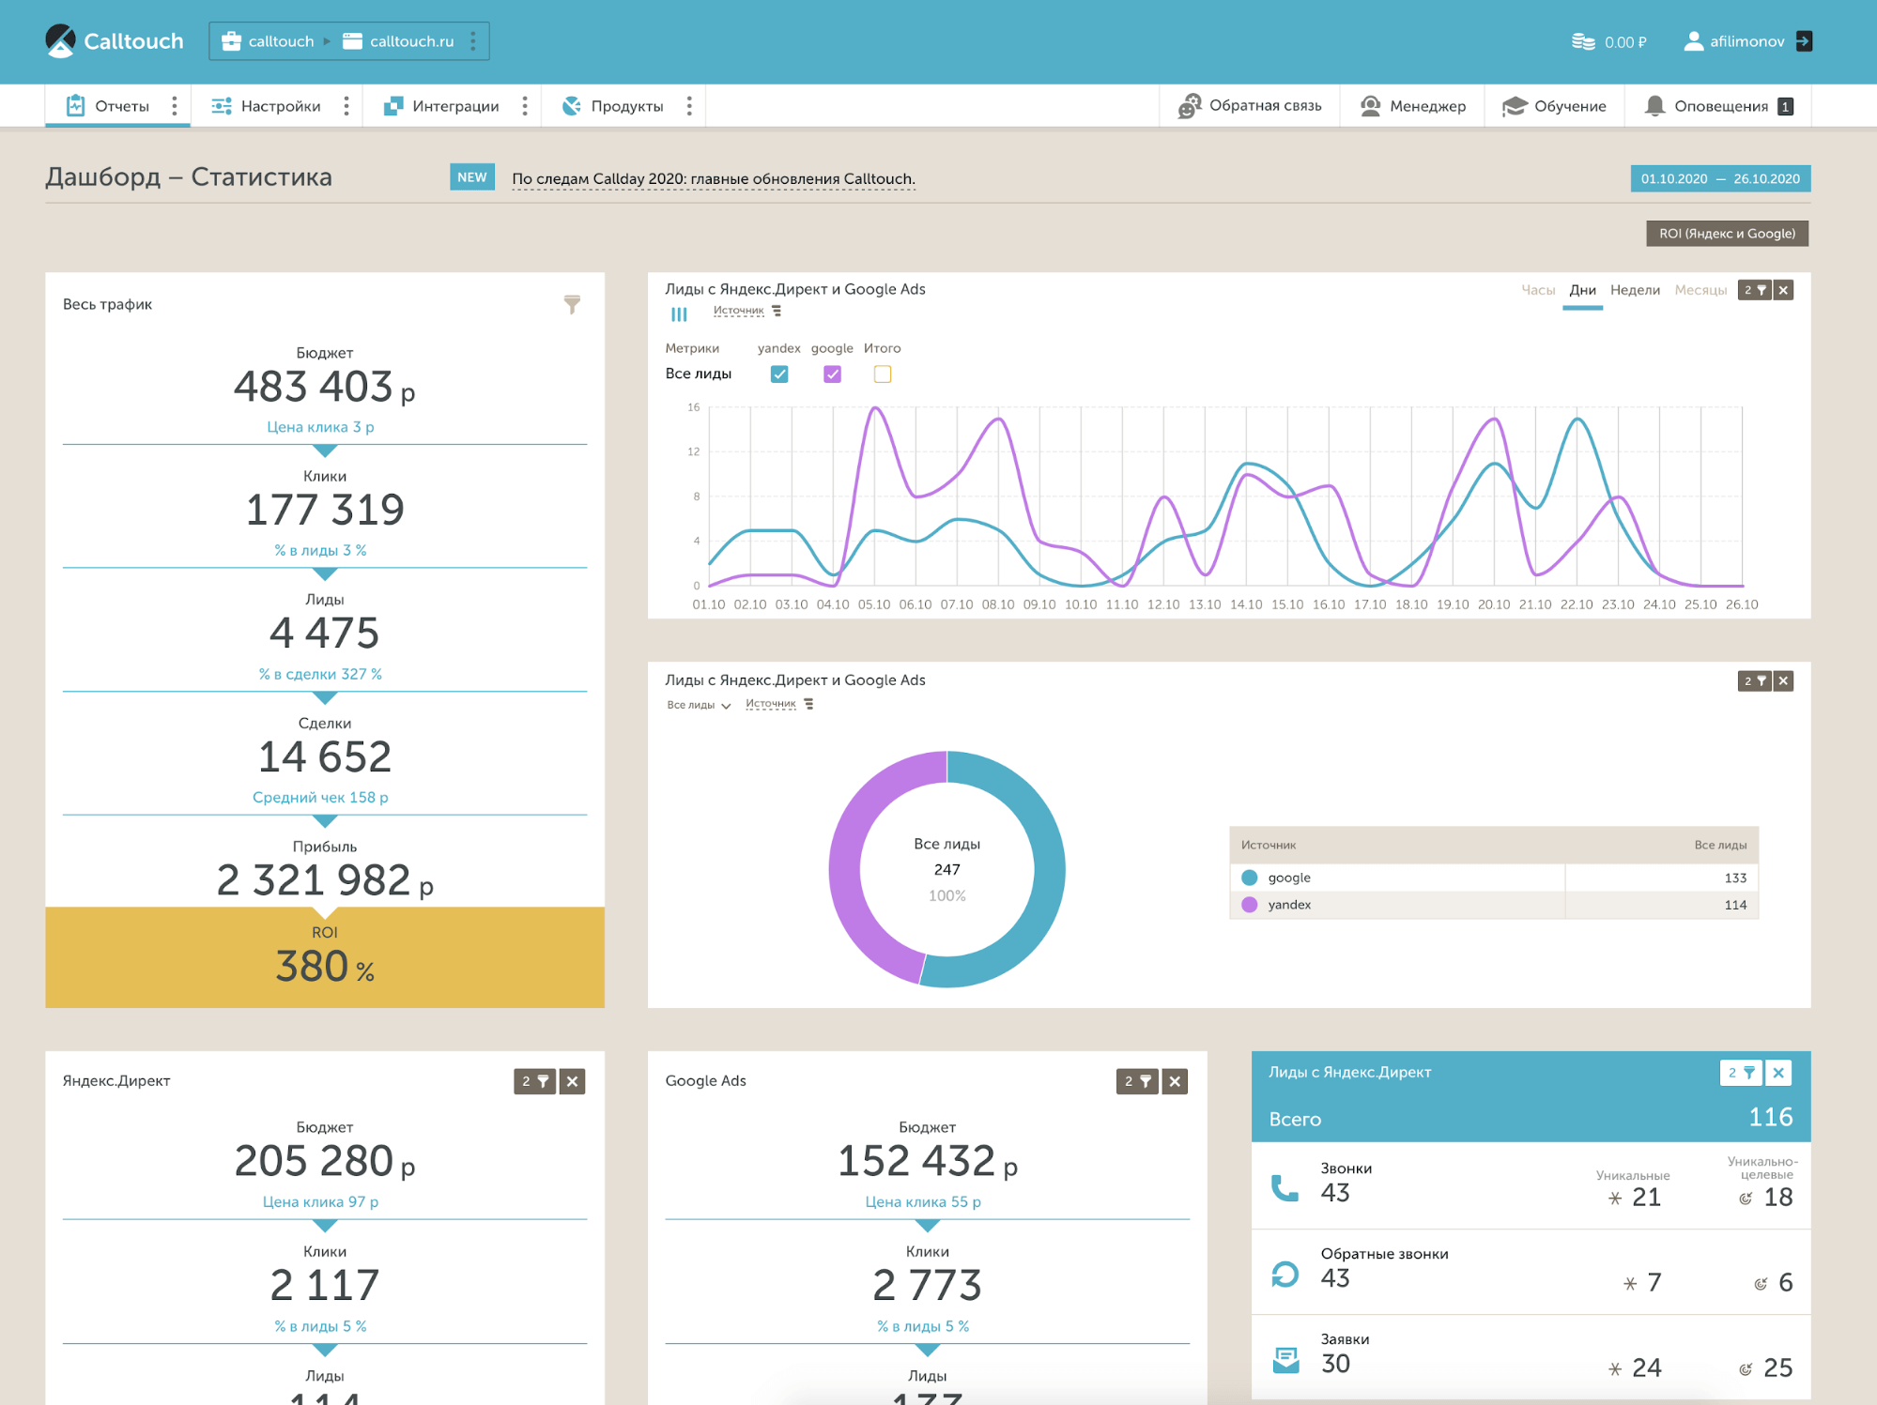
Task: Expand the Все лиды dropdown in donut widget
Action: (699, 705)
